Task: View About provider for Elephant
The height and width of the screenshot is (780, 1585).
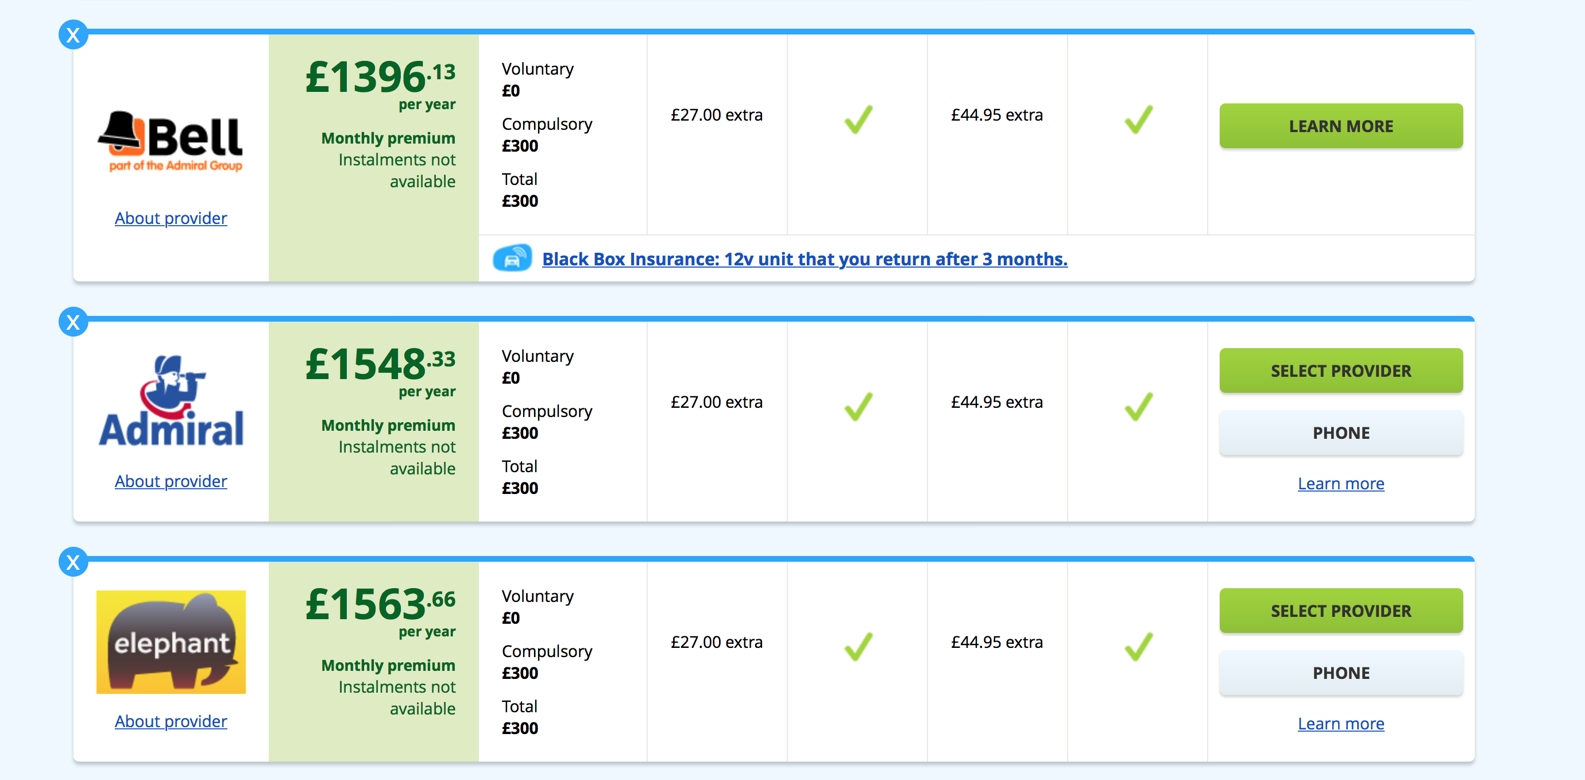Action: [x=171, y=721]
